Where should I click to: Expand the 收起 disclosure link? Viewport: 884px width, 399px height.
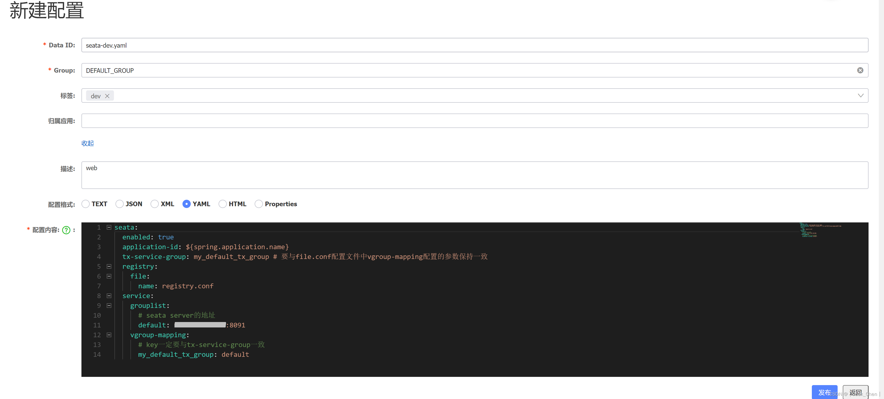tap(87, 143)
